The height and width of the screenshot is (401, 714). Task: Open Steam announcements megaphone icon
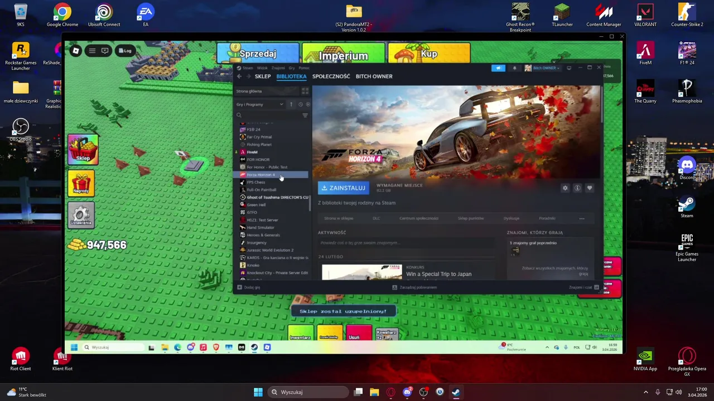[498, 68]
